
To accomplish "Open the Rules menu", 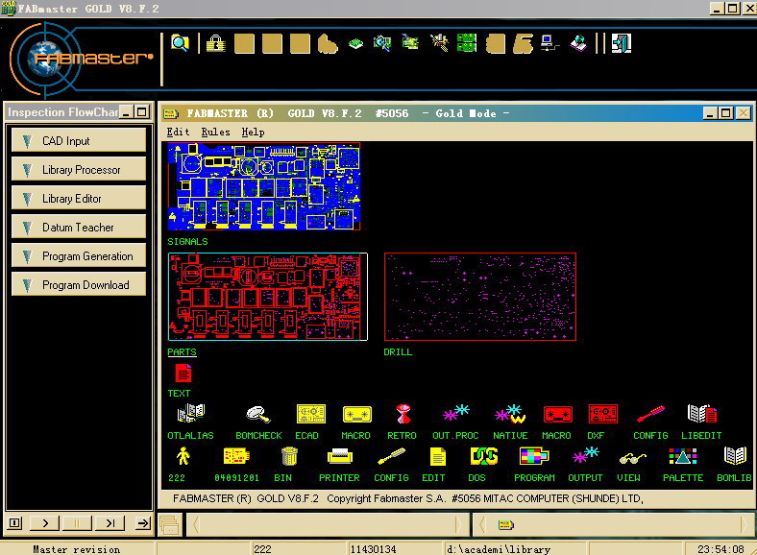I will pos(215,132).
